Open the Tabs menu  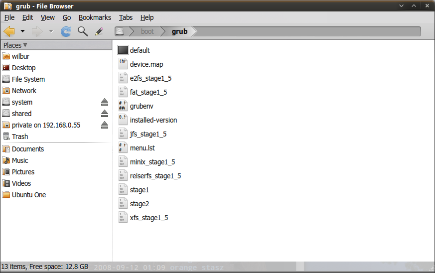[126, 17]
